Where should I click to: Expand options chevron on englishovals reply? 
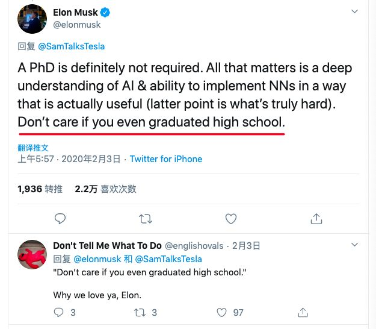click(355, 245)
